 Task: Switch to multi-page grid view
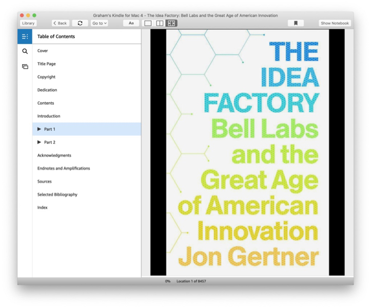pyautogui.click(x=171, y=23)
